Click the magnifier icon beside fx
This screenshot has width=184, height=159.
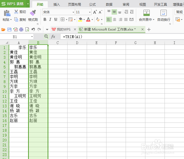tap(46, 37)
